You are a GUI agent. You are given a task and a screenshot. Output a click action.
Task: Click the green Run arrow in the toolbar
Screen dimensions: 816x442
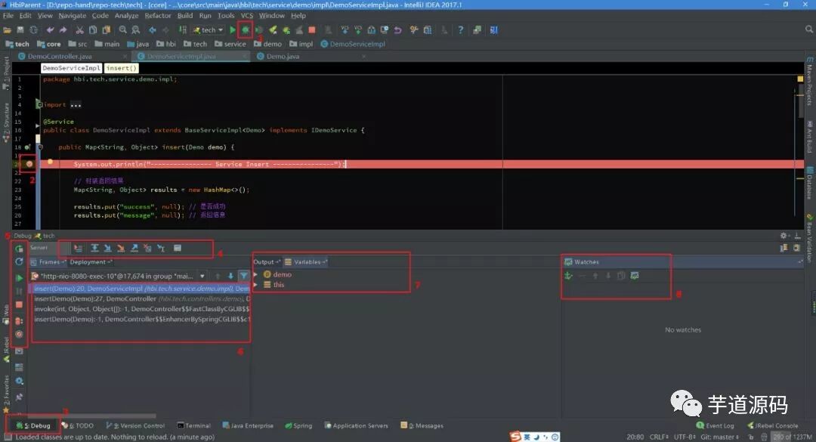pos(233,29)
